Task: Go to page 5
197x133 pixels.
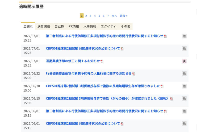Action: click(x=99, y=16)
